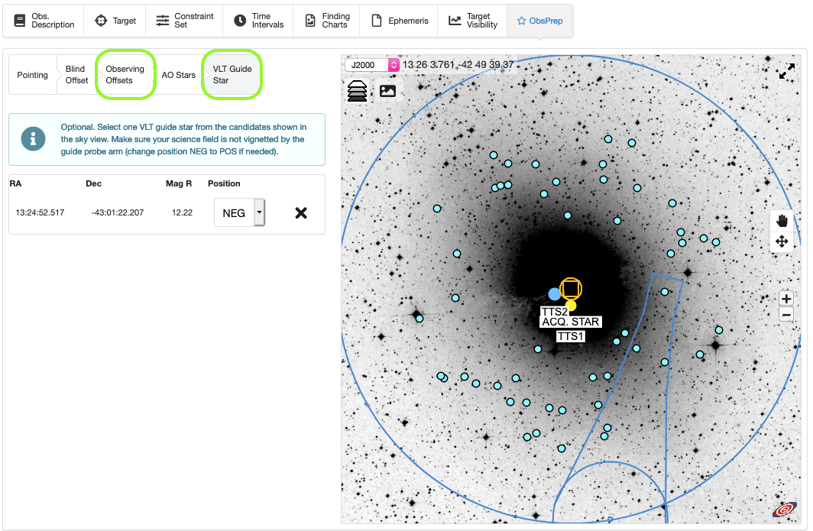Go to the AO Stars step
This screenshot has width=813, height=531.
pos(178,75)
